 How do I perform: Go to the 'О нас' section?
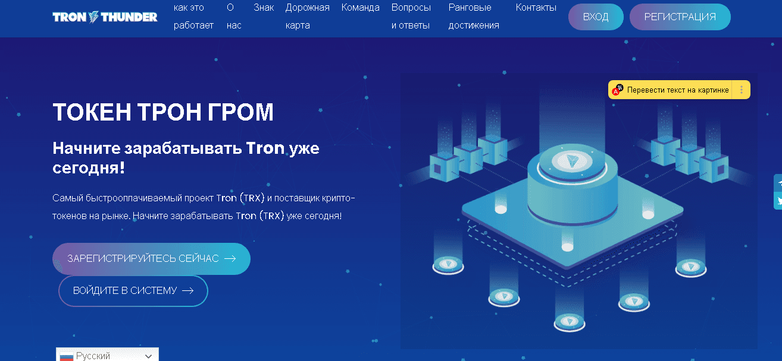[x=233, y=17]
